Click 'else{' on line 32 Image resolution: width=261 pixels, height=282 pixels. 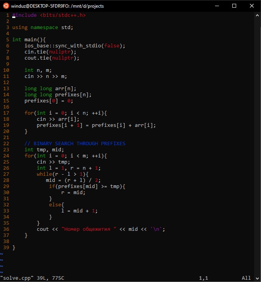point(56,205)
